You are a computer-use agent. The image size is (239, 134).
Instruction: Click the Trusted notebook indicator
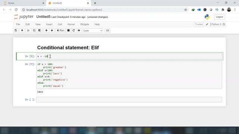pyautogui.click(x=199, y=24)
